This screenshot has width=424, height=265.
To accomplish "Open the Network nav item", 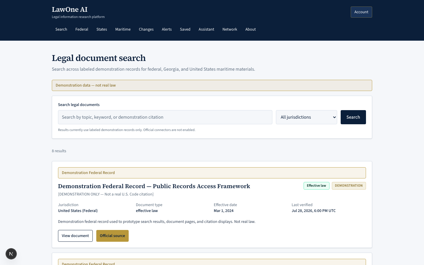I will 230,29.
